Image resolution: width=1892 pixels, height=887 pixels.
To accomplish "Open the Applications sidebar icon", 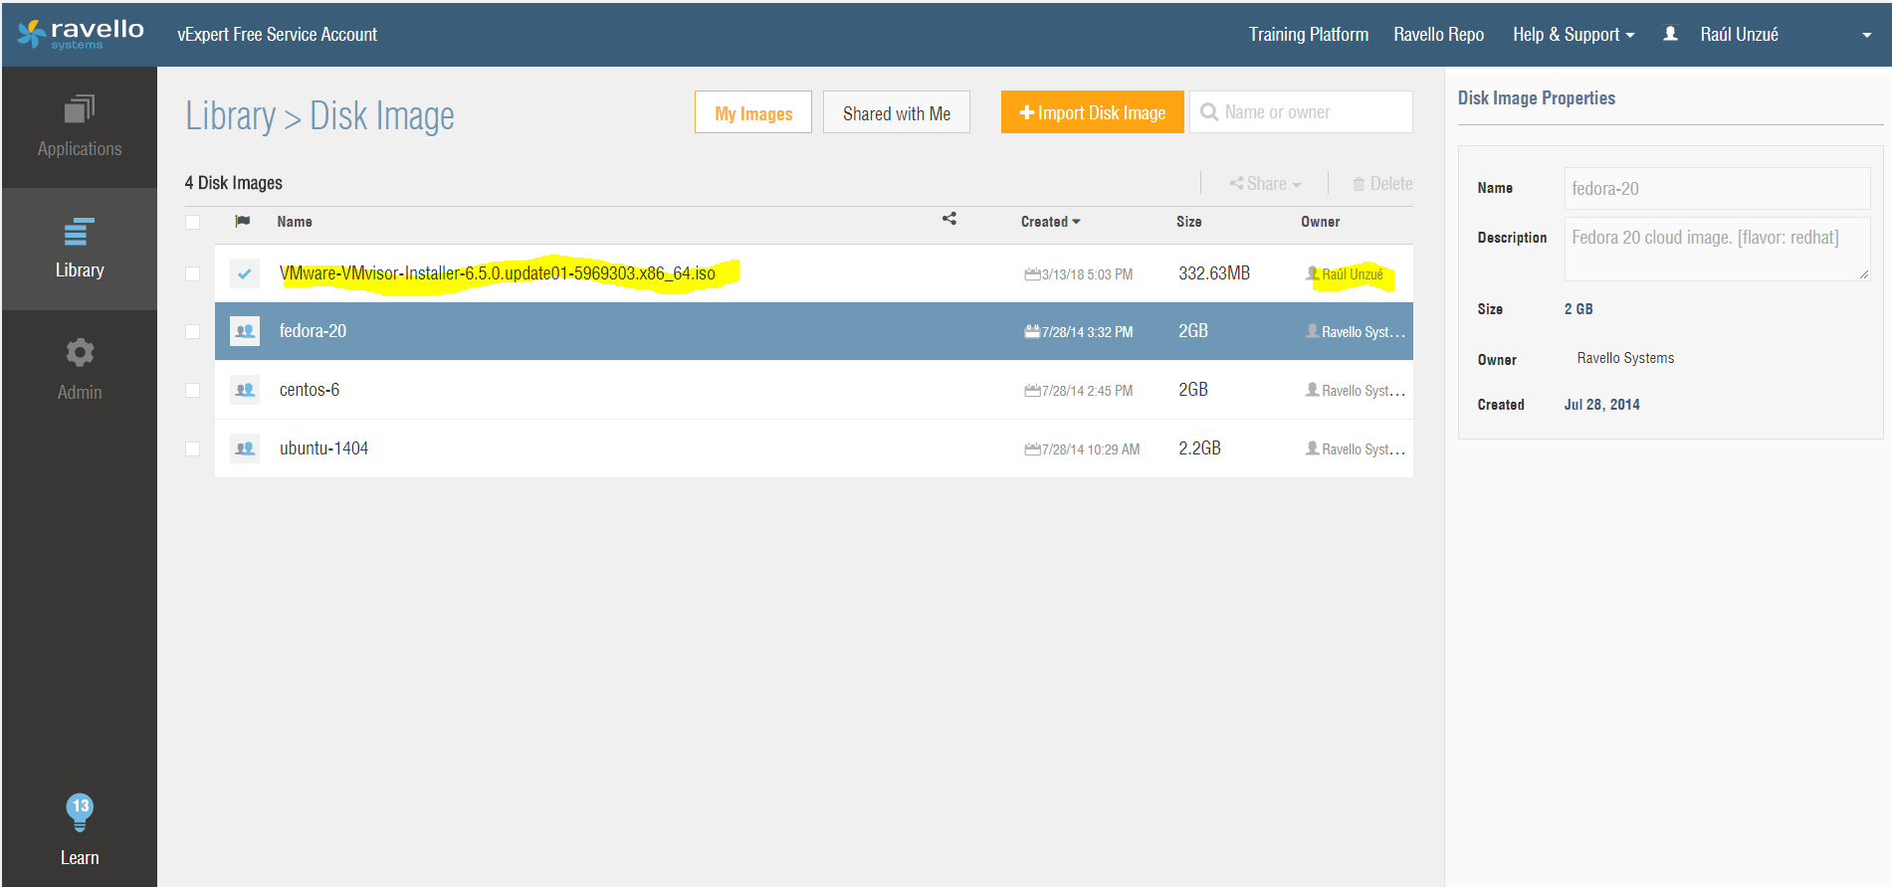I will [x=80, y=109].
